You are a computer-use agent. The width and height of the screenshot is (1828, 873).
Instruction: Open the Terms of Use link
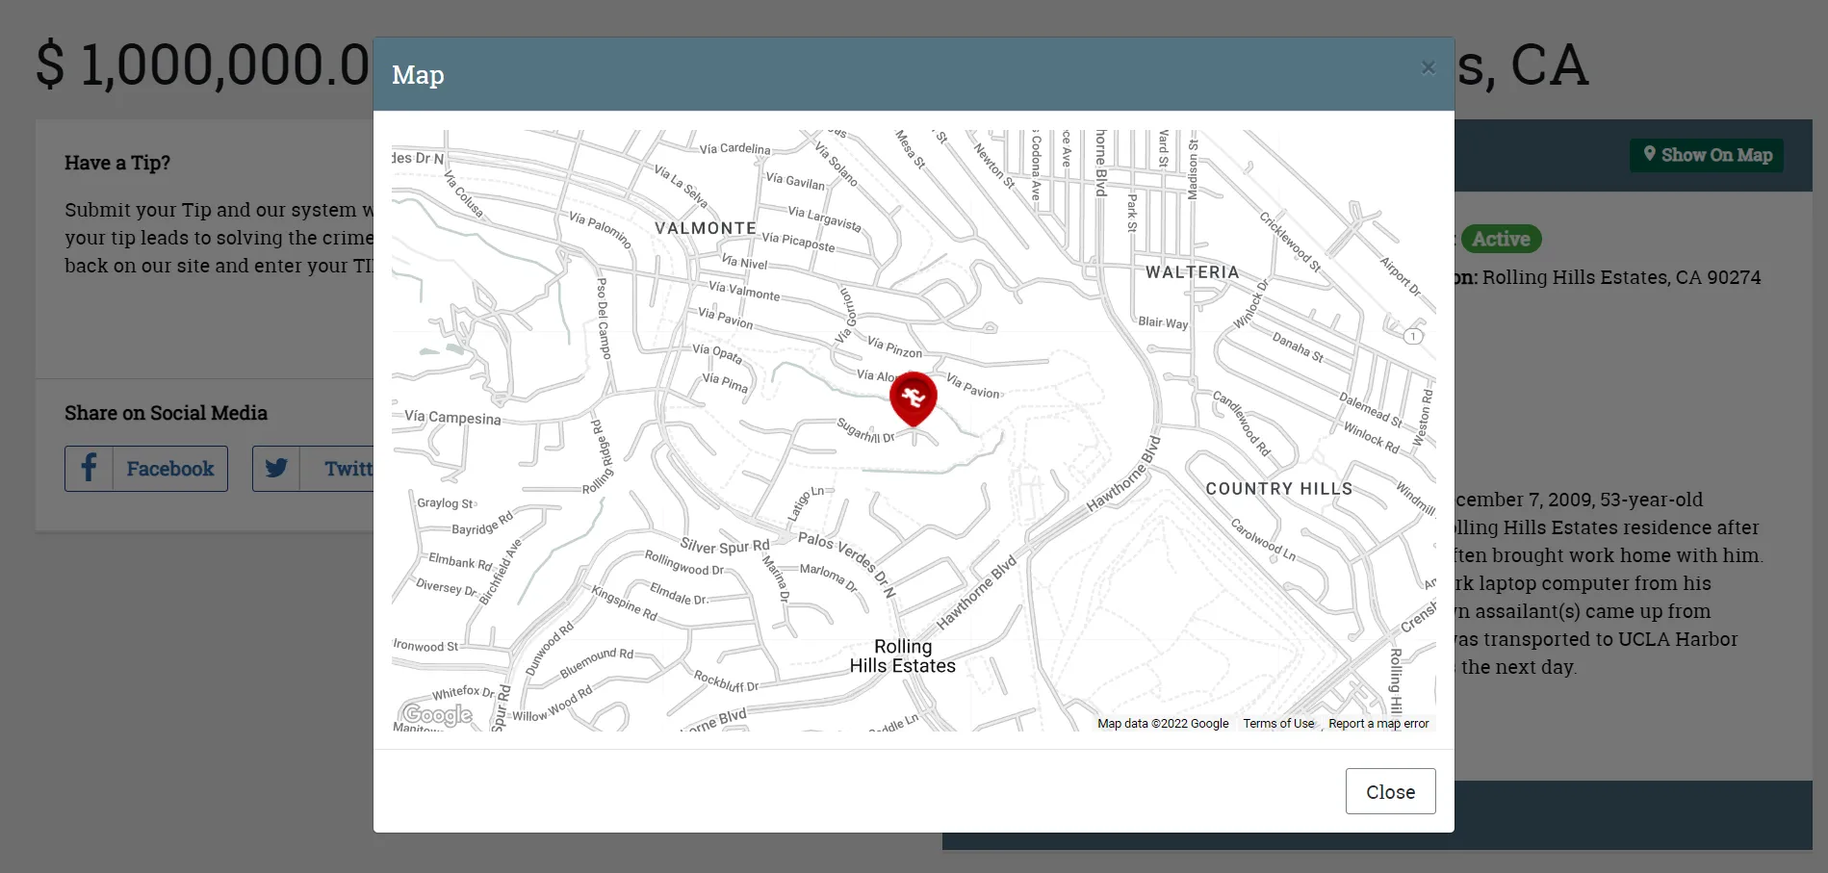[1277, 724]
